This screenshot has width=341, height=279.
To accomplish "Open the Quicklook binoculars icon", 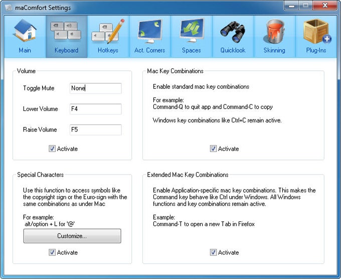I will point(233,31).
